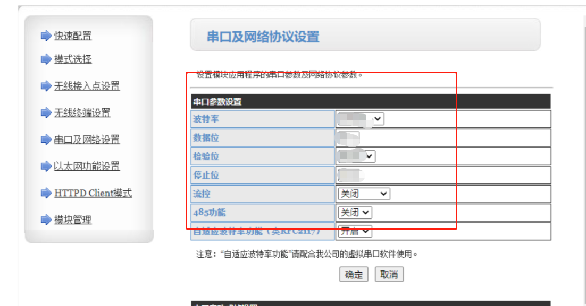This screenshot has height=306, width=586.
Task: Click the arrow icon beside HTTPD Client模式
Action: (x=46, y=193)
